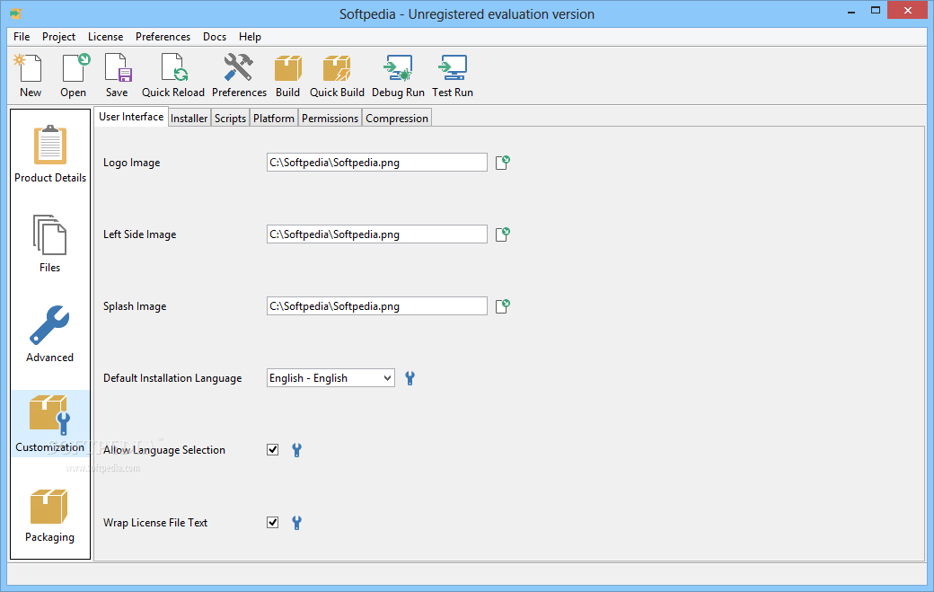Switch to the User Interface tab
Screen dimensions: 934x592
[x=131, y=117]
